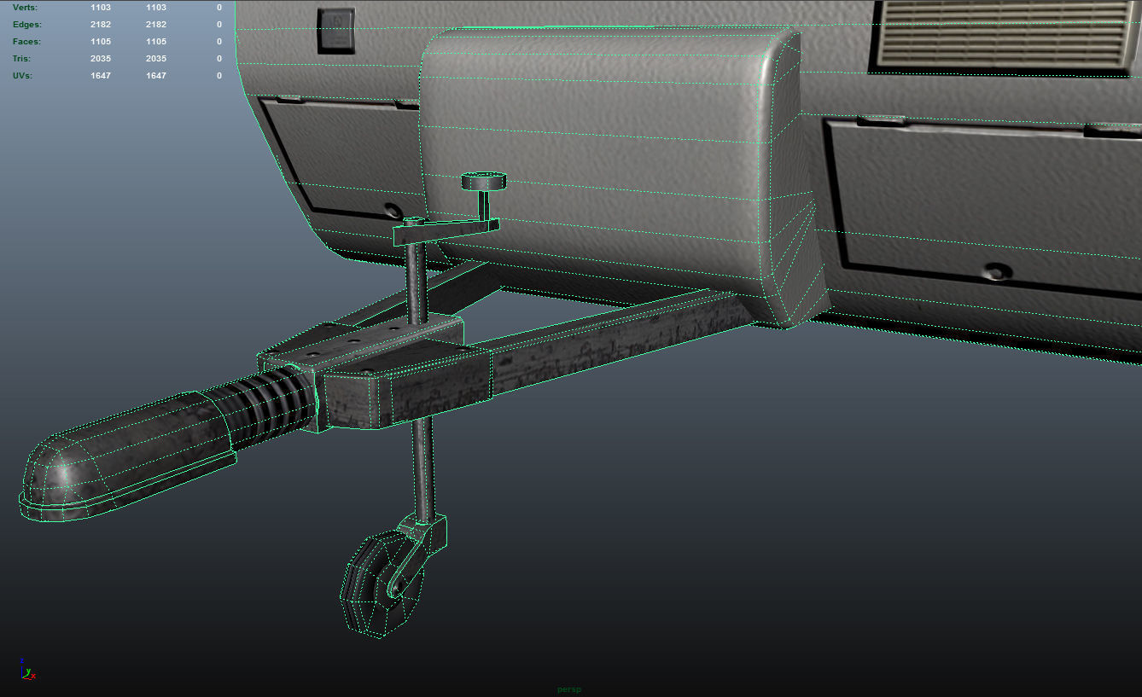The width and height of the screenshot is (1142, 697).
Task: Click the Tris label in the poly count HUD
Action: tap(23, 59)
